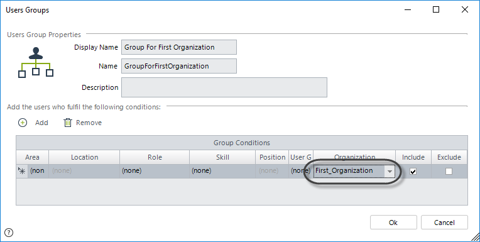Image resolution: width=480 pixels, height=242 pixels.
Task: Click the Add plus icon
Action: 23,123
